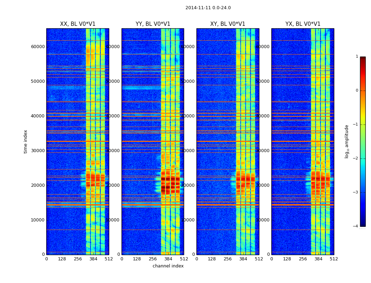Click the "10000" tick on the XX panel's y-axis
371x283 pixels.
(38, 220)
